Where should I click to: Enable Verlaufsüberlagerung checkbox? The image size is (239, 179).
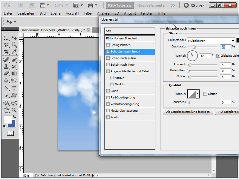[x=108, y=104]
